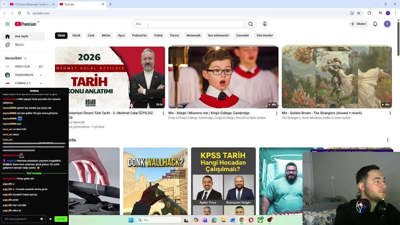Screen dimensions: 400x225
Task: Open Shorts in sidebar
Action: [24, 45]
